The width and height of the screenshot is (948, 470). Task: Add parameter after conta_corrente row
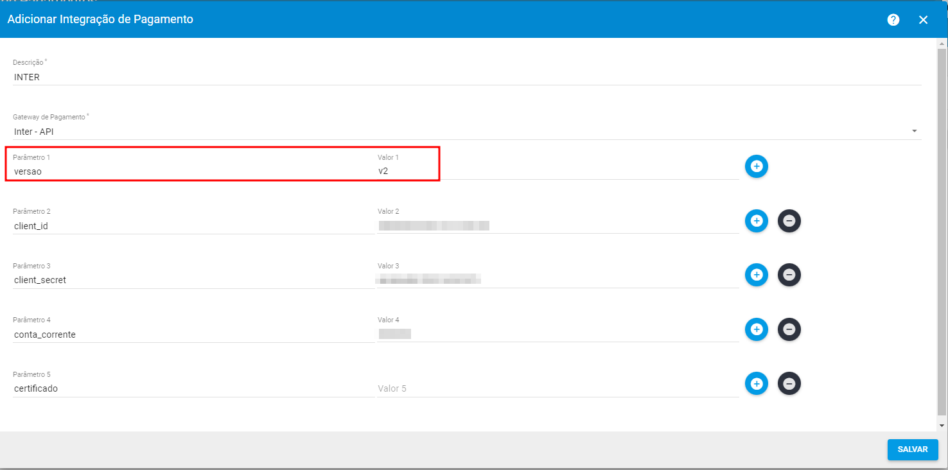(757, 329)
